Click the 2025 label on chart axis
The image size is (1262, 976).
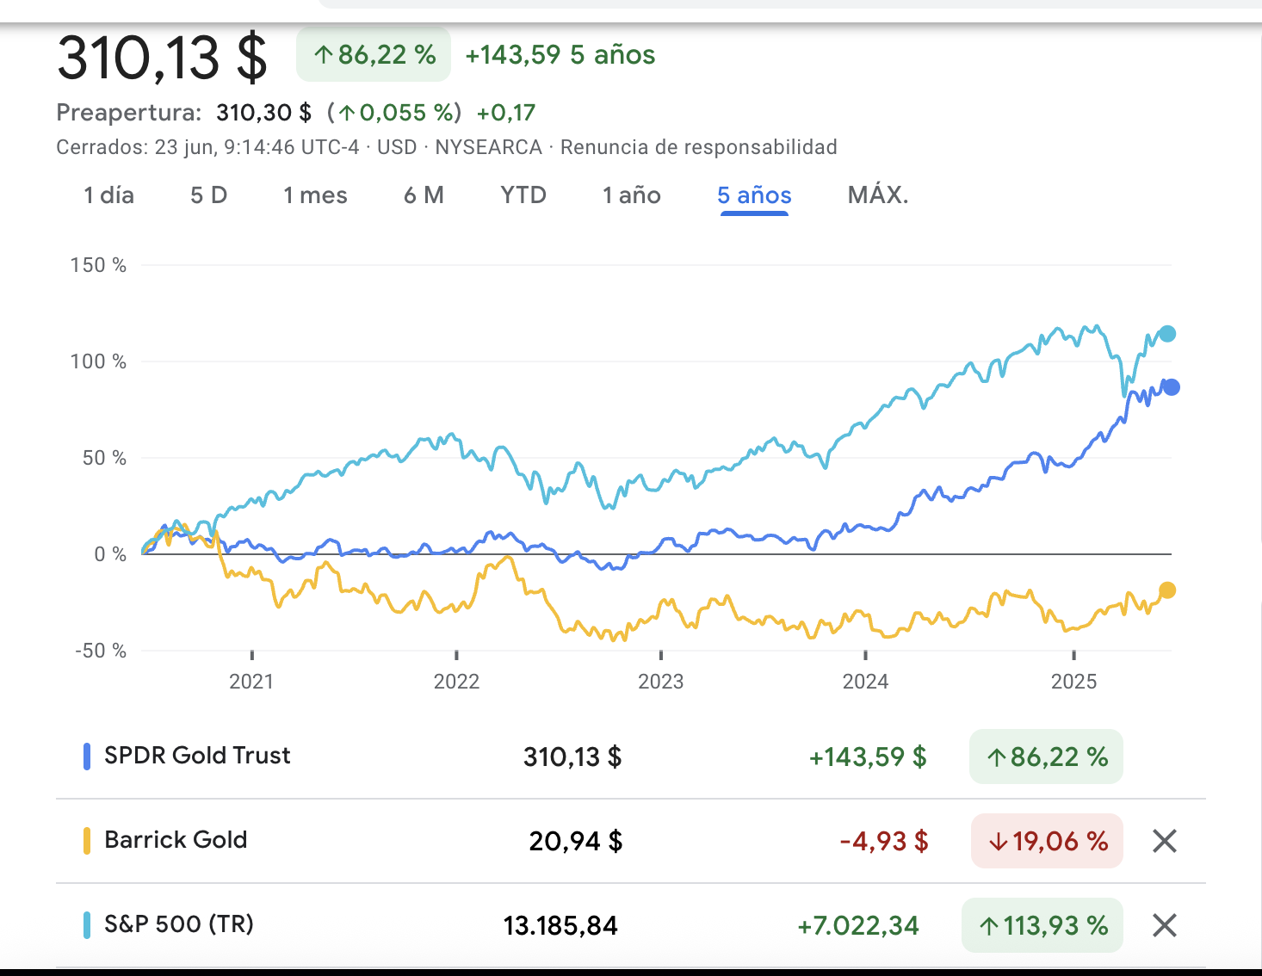1073,682
